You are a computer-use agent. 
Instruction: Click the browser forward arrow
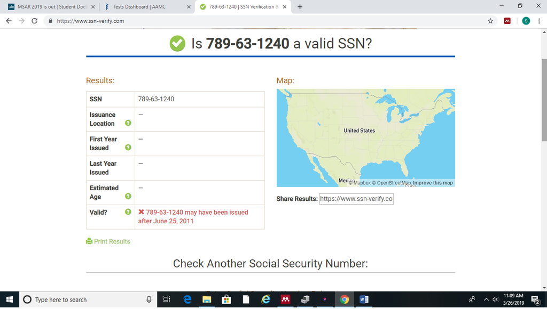click(x=21, y=21)
